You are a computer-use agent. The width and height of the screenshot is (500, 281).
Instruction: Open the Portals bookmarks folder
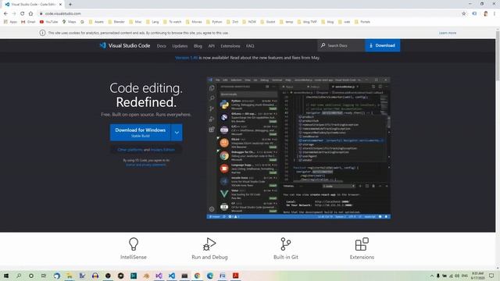(362, 22)
